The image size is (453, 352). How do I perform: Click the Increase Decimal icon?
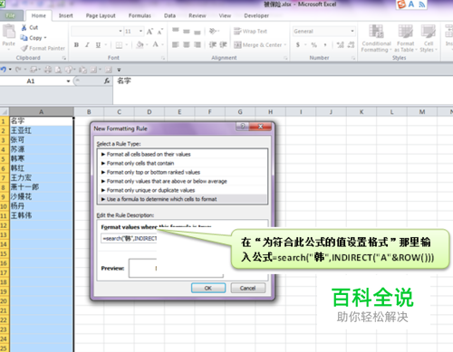click(341, 45)
